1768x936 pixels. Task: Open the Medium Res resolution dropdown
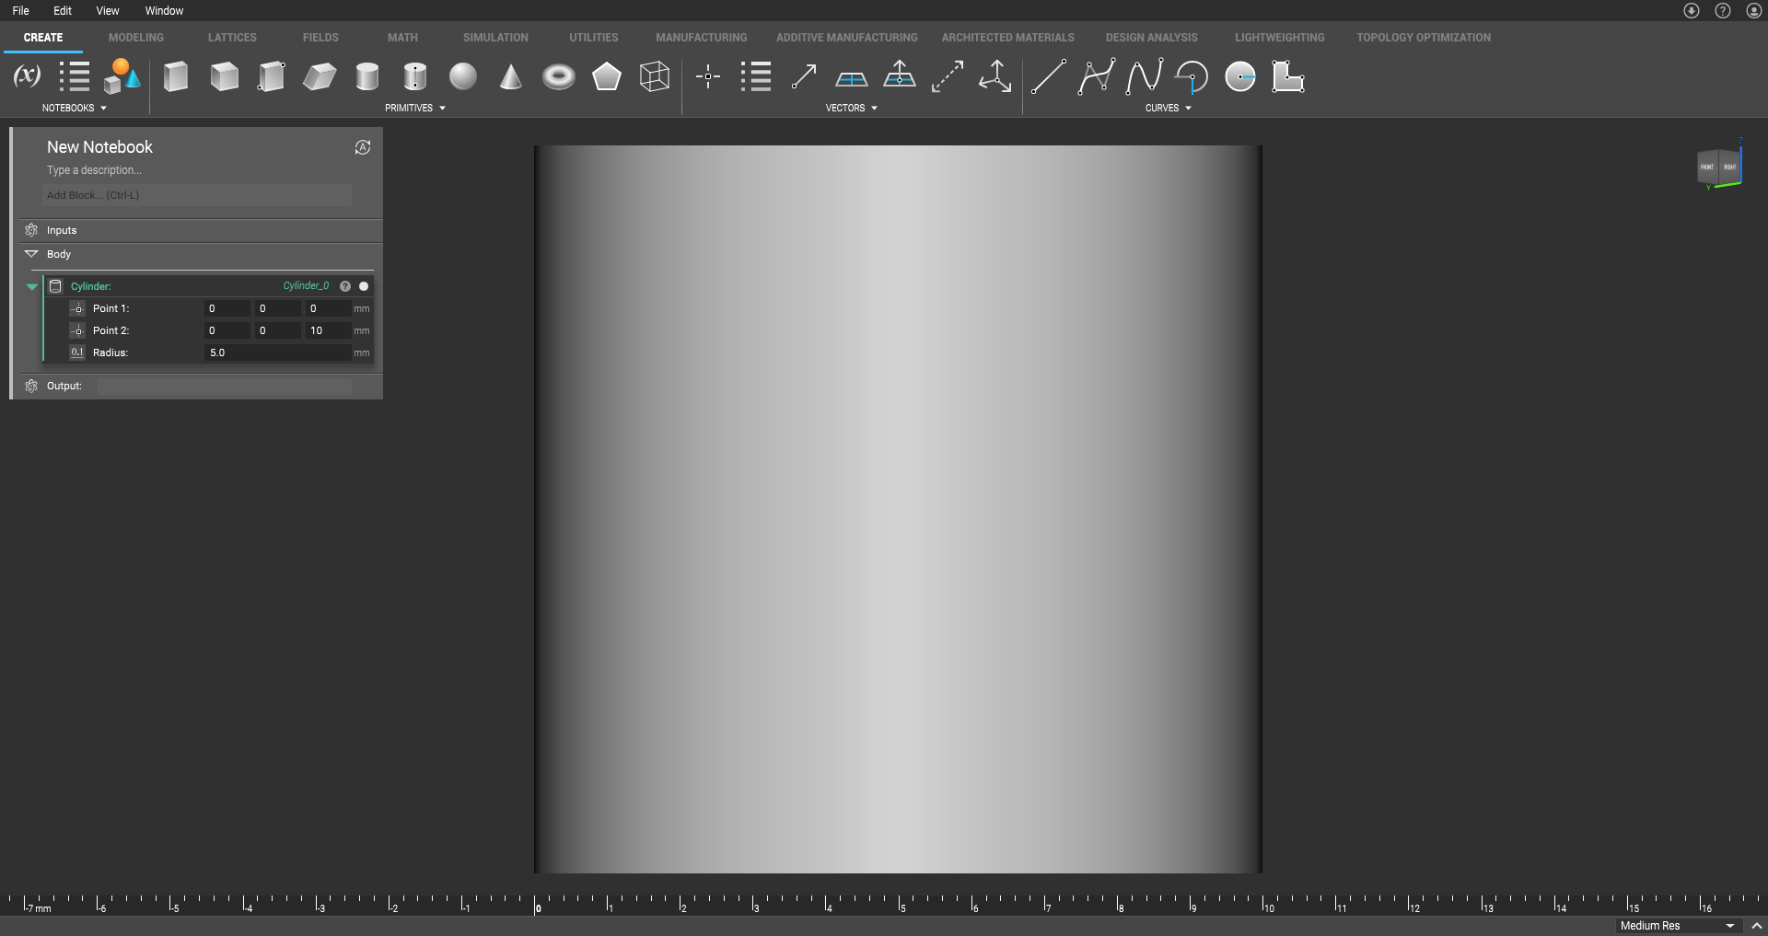tap(1678, 926)
